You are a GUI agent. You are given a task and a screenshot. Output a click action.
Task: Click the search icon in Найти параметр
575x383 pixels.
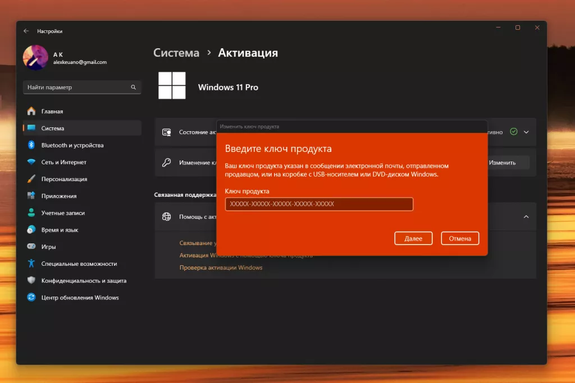(x=133, y=87)
